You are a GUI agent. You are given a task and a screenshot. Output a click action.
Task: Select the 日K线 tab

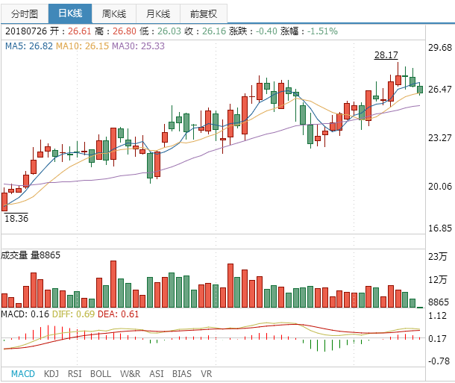[x=70, y=13]
